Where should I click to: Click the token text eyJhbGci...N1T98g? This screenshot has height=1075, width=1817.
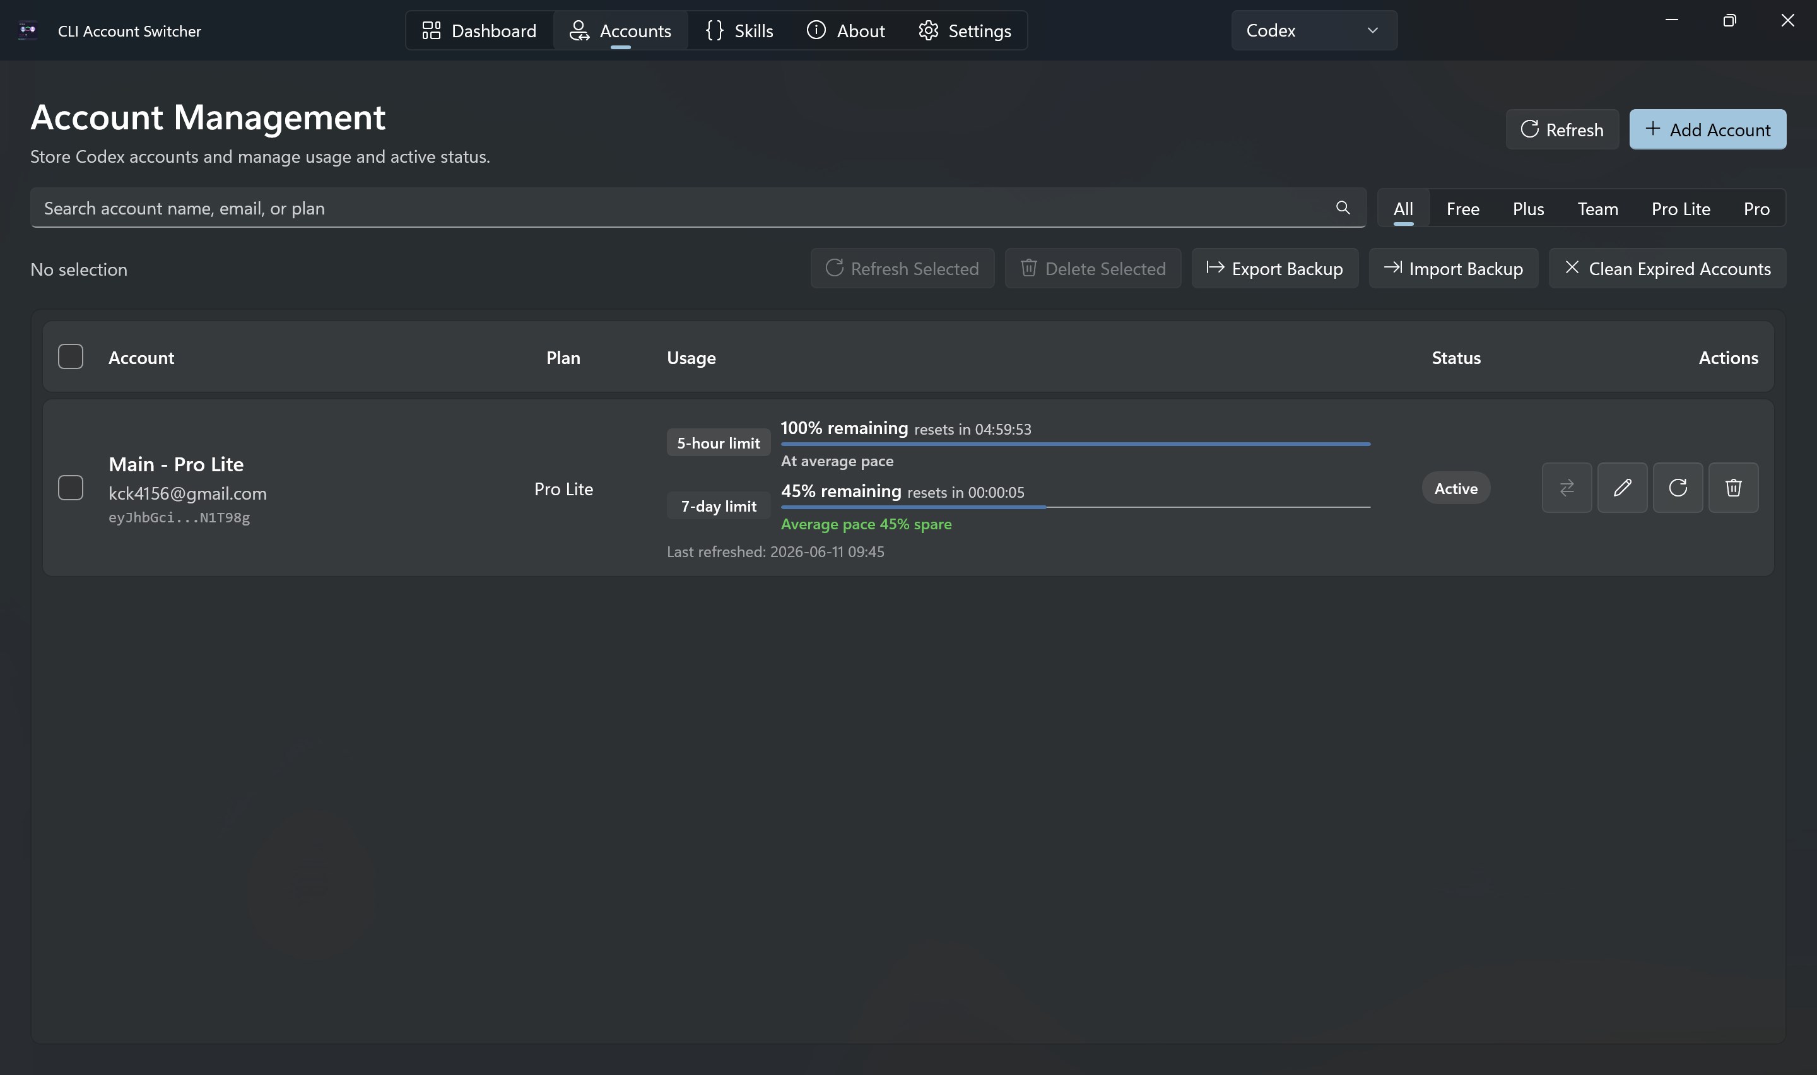[x=179, y=517]
